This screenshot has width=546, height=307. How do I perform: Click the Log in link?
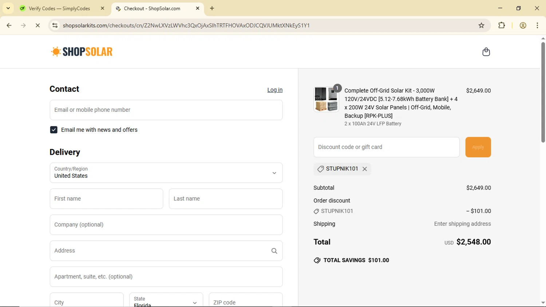pyautogui.click(x=275, y=90)
